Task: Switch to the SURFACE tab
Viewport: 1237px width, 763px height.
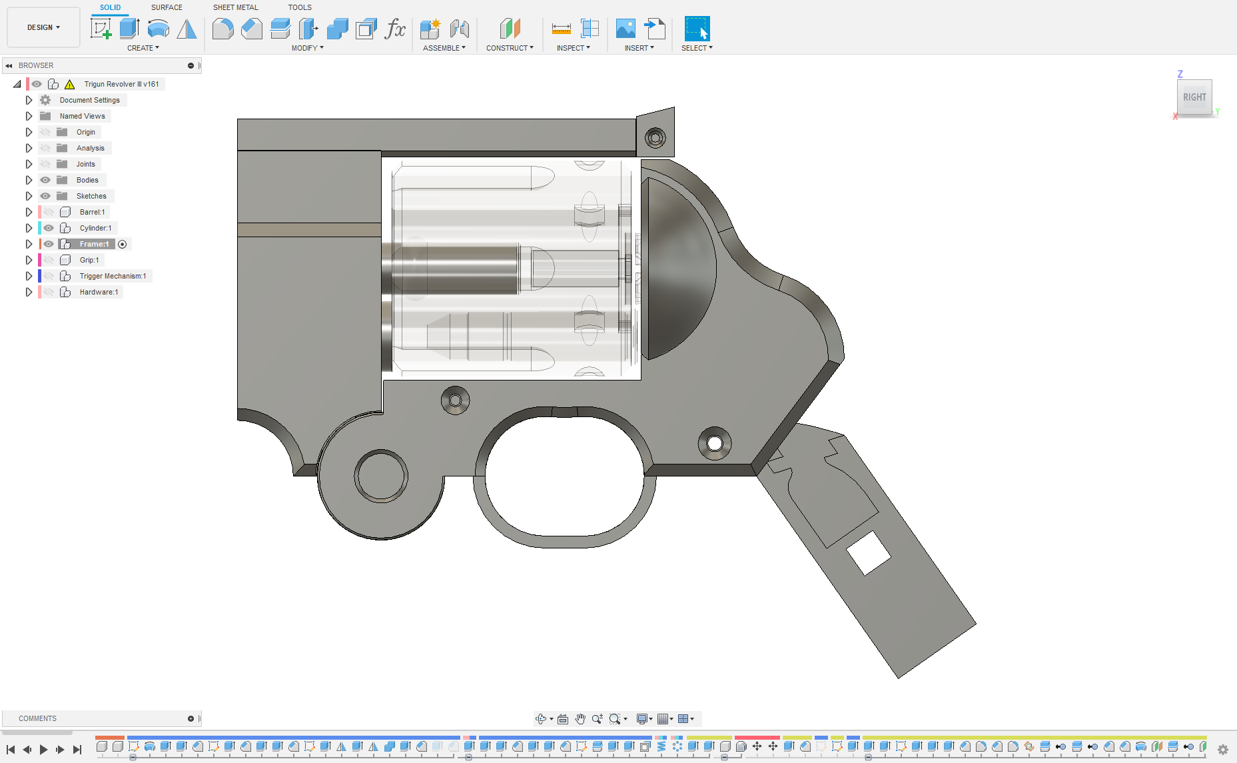Action: [167, 7]
